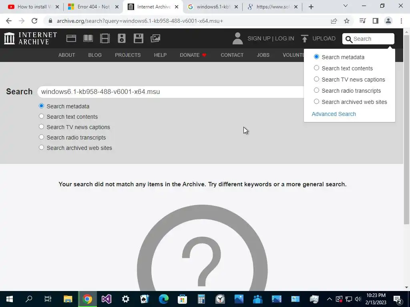Select Search archived web sites in main form
Screen dimensions: 410x307
point(41,148)
